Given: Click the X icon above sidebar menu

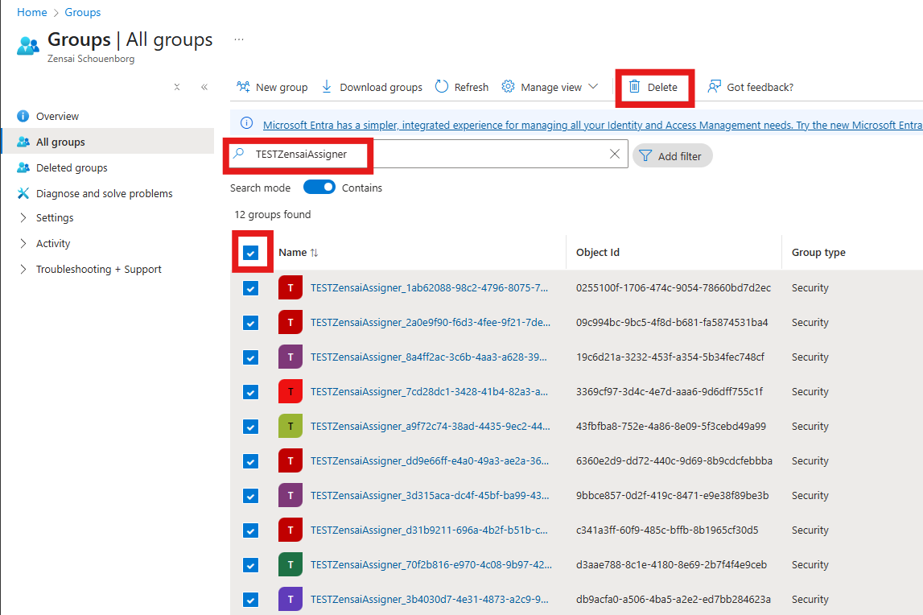Looking at the screenshot, I should pyautogui.click(x=176, y=87).
